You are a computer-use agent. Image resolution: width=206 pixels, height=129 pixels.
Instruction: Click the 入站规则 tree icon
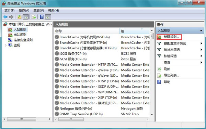[x=10, y=30]
